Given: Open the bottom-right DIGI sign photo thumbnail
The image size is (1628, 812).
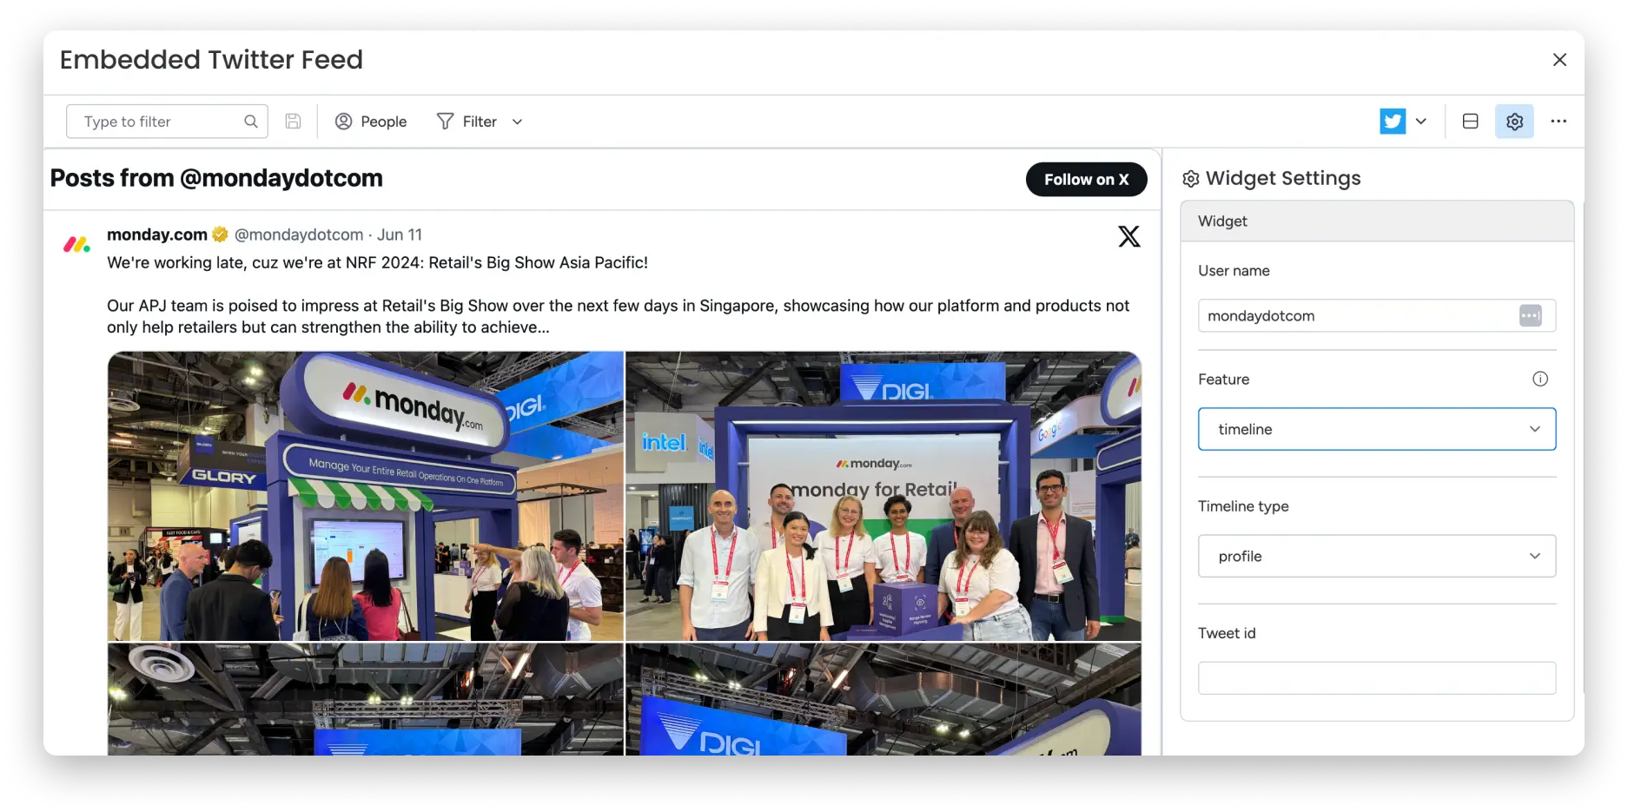Looking at the screenshot, I should [x=883, y=699].
